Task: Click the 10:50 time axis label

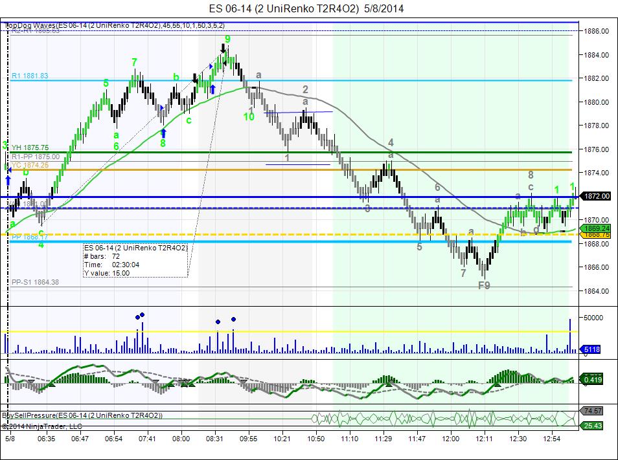Action: coord(315,439)
